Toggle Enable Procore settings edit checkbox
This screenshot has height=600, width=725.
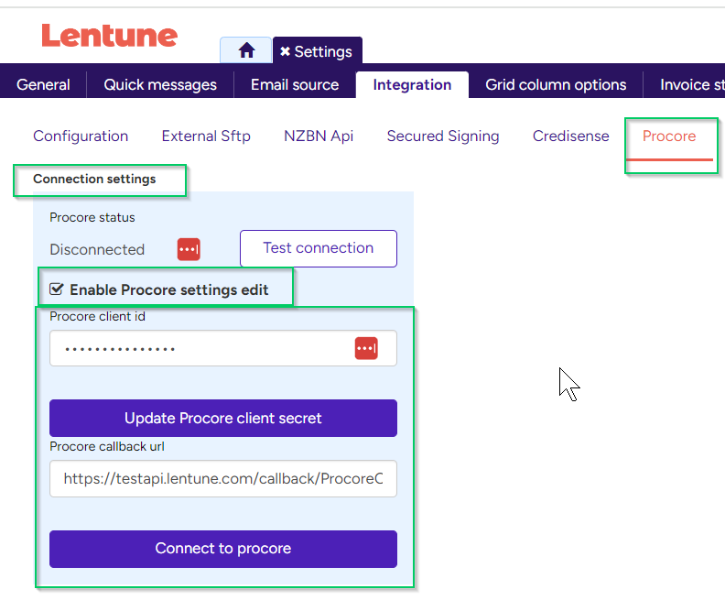[58, 289]
